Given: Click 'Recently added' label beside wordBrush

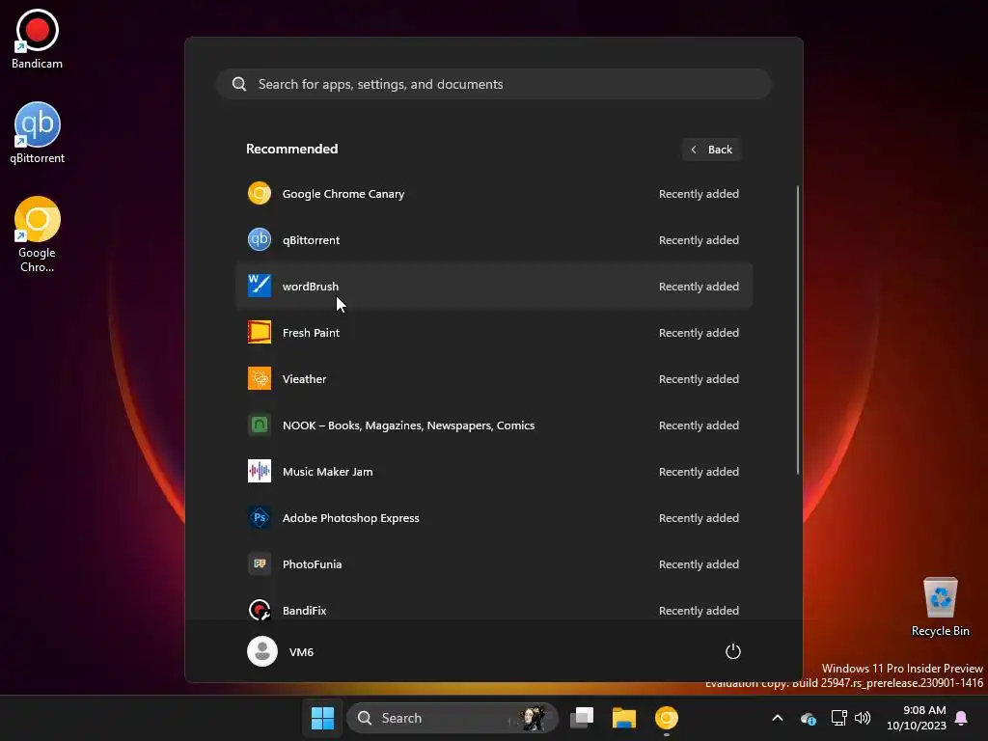Looking at the screenshot, I should point(699,286).
